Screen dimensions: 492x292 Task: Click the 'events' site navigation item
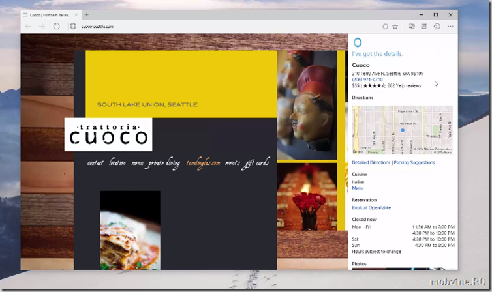click(232, 163)
